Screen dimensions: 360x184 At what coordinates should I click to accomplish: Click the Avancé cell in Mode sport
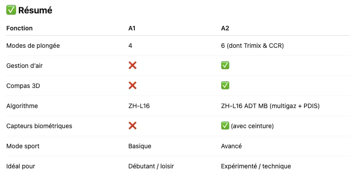[232, 146]
